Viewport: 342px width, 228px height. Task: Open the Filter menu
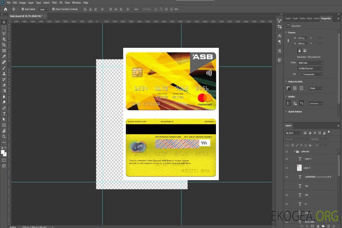(54, 3)
